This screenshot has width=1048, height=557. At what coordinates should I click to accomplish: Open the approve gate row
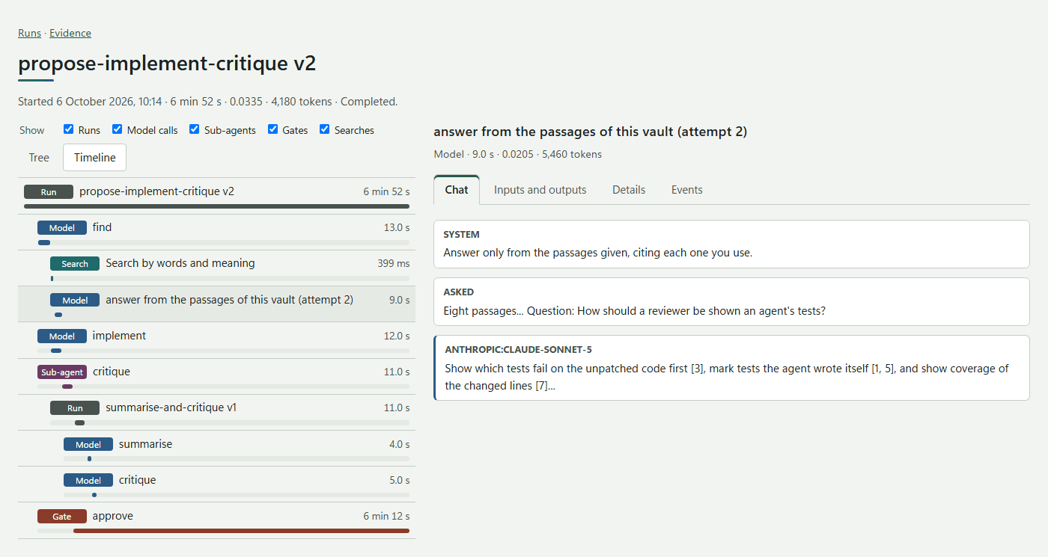coord(216,520)
